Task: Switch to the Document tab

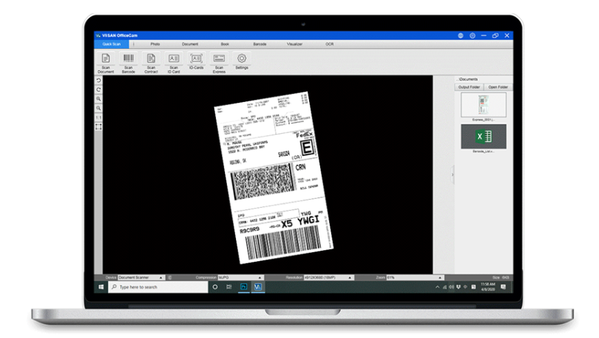Action: tap(190, 44)
